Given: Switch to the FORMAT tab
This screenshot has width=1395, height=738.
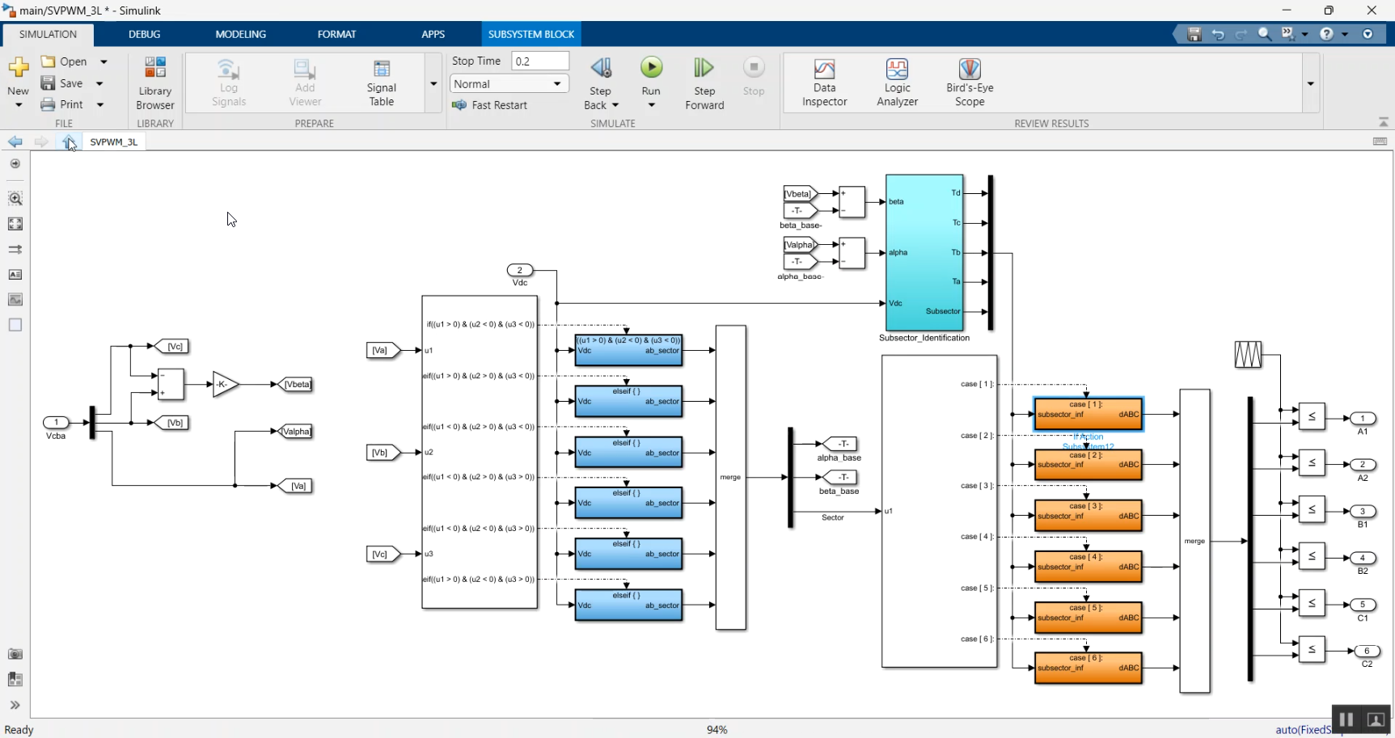Looking at the screenshot, I should click(336, 34).
